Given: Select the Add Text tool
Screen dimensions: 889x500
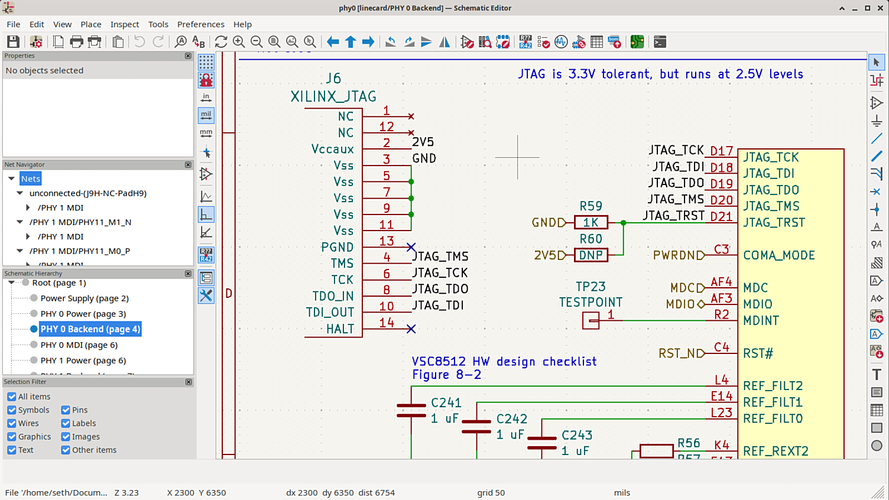Looking at the screenshot, I should [x=877, y=375].
